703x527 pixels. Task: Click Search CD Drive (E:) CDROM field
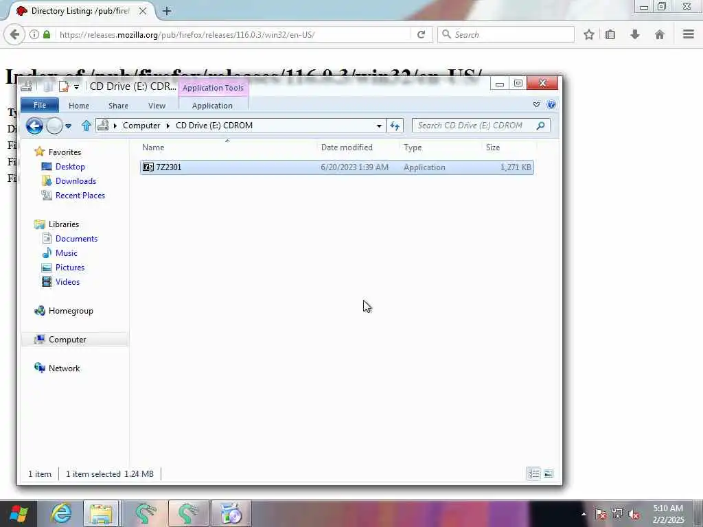(481, 126)
